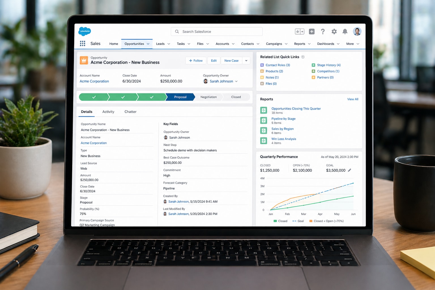Click the Edit button
The width and height of the screenshot is (435, 290).
coord(214,61)
